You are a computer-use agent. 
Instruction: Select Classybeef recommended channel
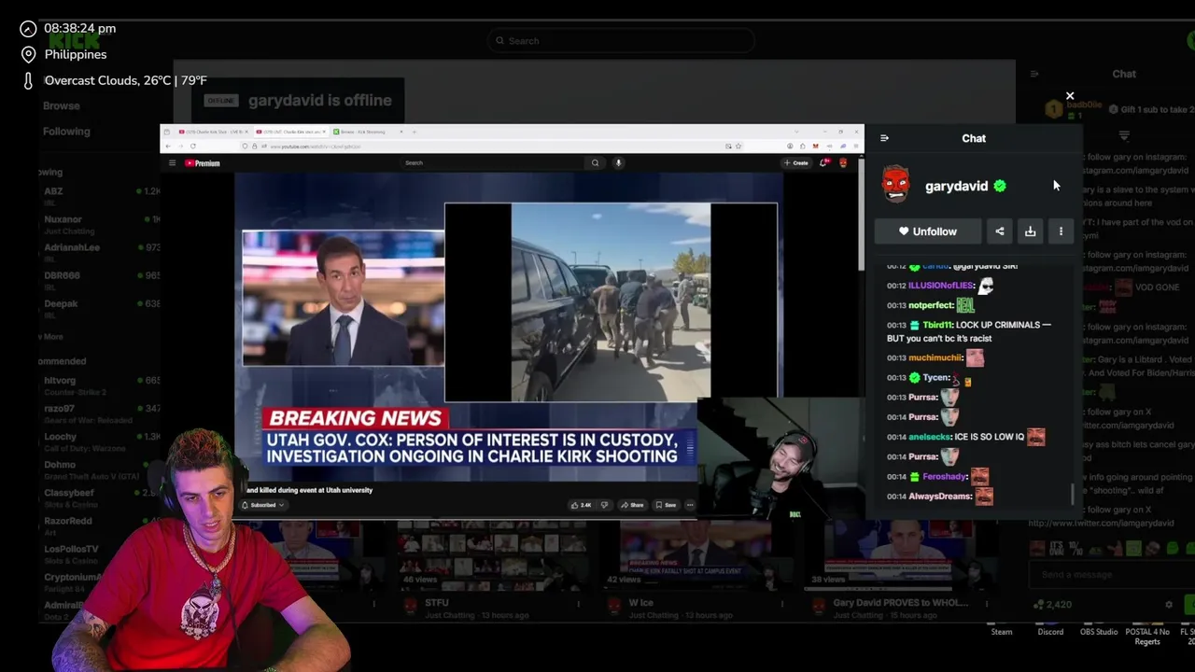(x=98, y=497)
